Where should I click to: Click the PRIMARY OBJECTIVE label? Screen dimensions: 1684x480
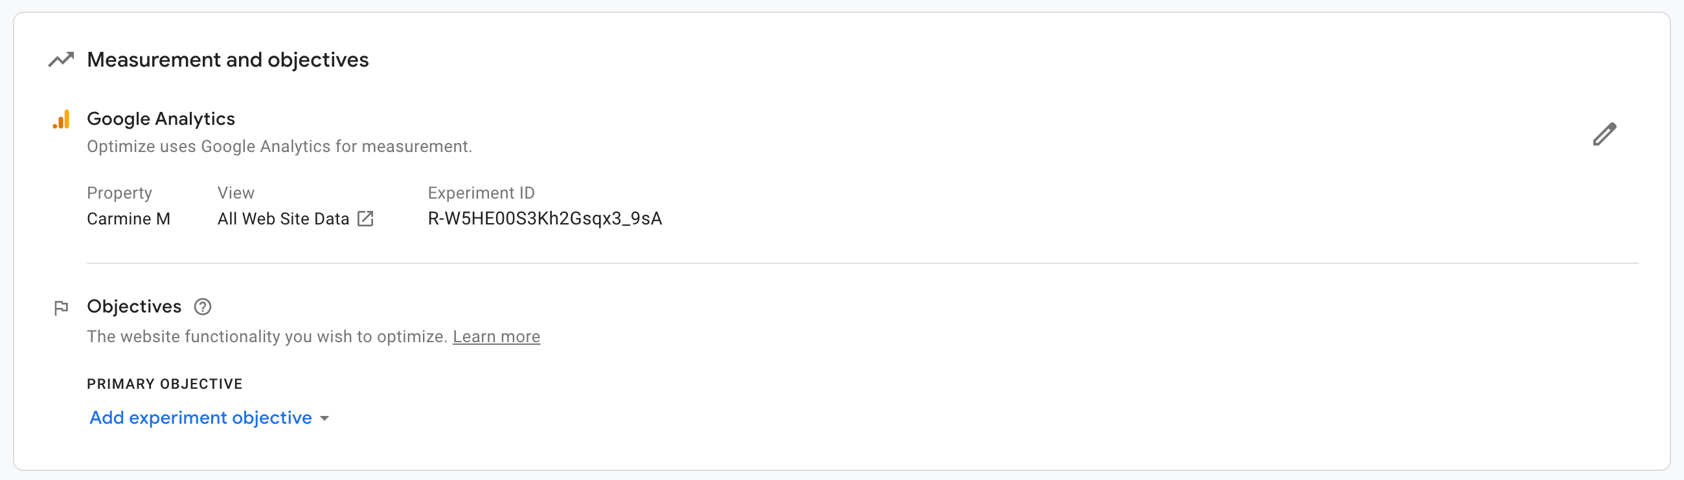click(165, 384)
